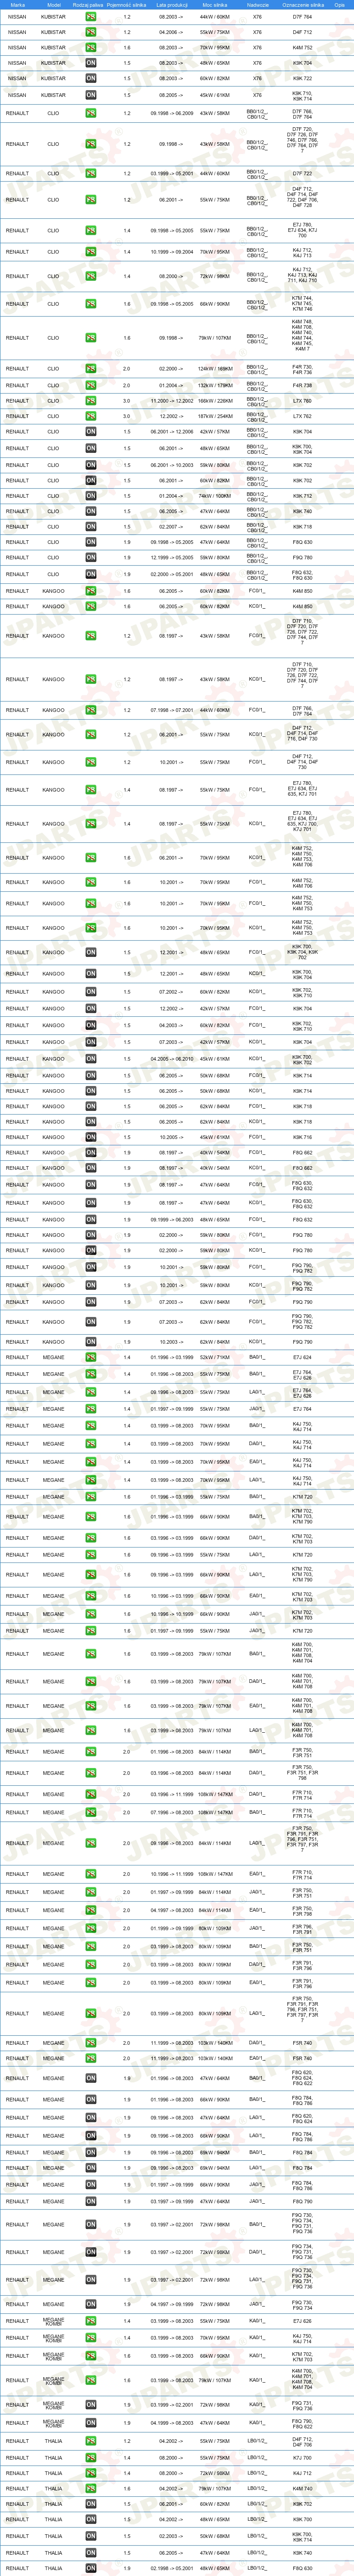354x2576 pixels.
Task: Select the '04.2005 -> 06.2010' production years cell
Action: coord(172,1059)
